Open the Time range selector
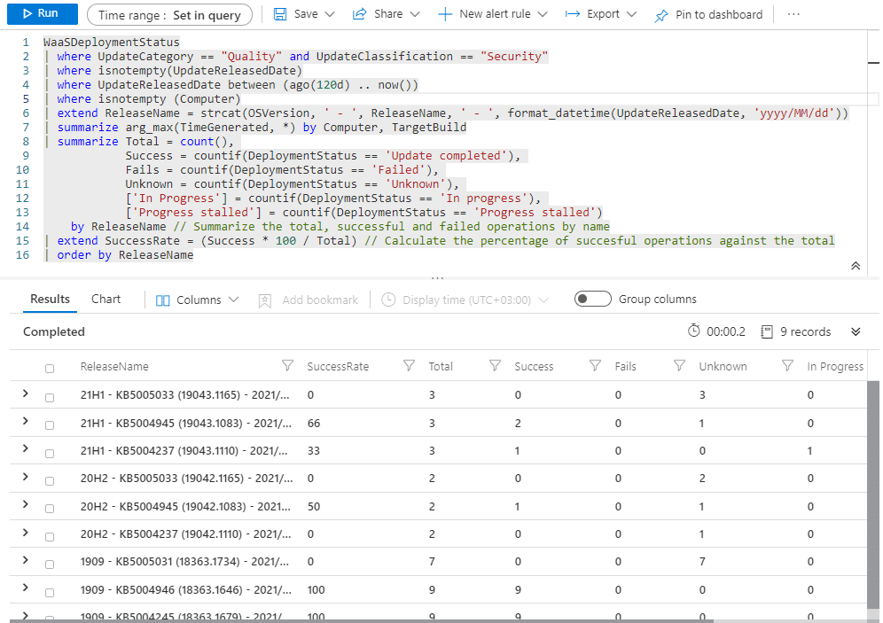 point(169,15)
